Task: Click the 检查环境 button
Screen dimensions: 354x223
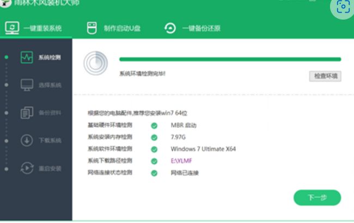Action: pyautogui.click(x=325, y=76)
